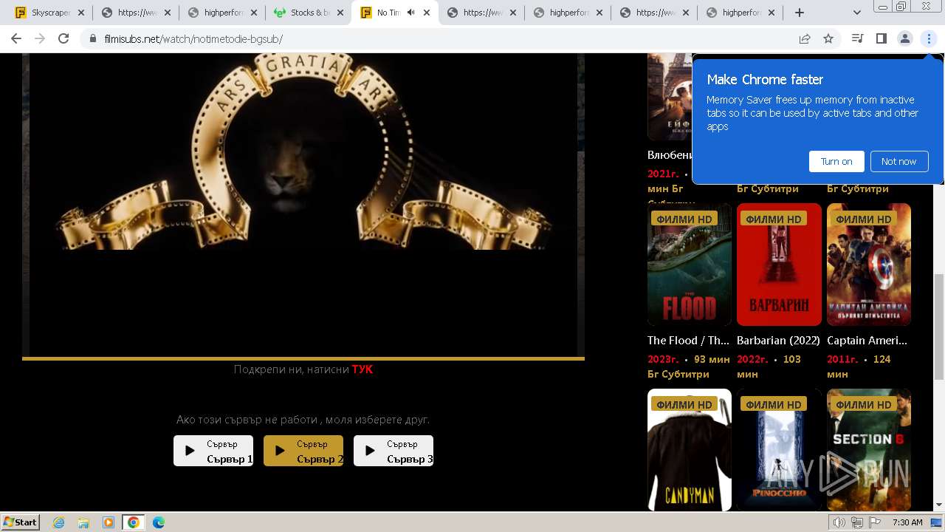Open File Explorer from taskbar
The image size is (945, 532).
[83, 522]
